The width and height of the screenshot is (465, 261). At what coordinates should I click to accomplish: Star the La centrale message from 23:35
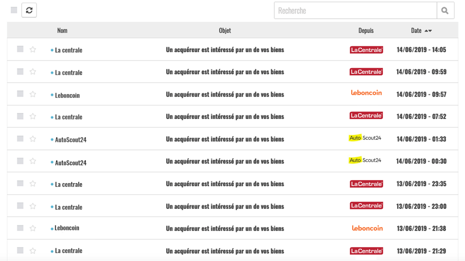[x=33, y=184]
